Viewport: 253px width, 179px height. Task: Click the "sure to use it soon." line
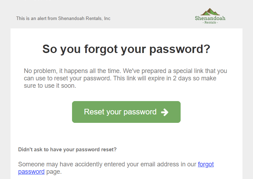(50, 86)
